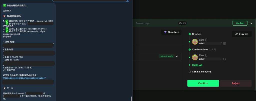Click the green Created plus icon
Viewport: 256px width, 101px height.
pyautogui.click(x=189, y=34)
